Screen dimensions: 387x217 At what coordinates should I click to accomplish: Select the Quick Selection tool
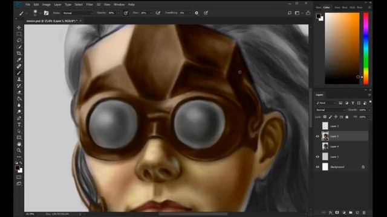(x=19, y=47)
